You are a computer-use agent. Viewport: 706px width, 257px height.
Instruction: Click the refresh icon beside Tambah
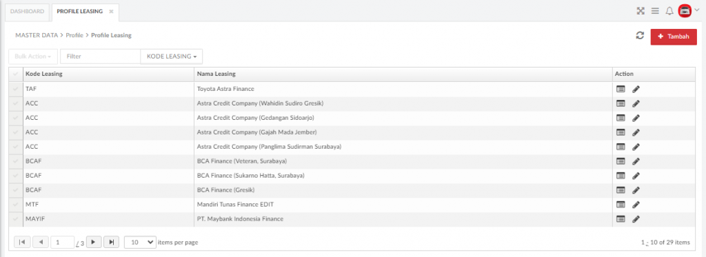point(640,36)
